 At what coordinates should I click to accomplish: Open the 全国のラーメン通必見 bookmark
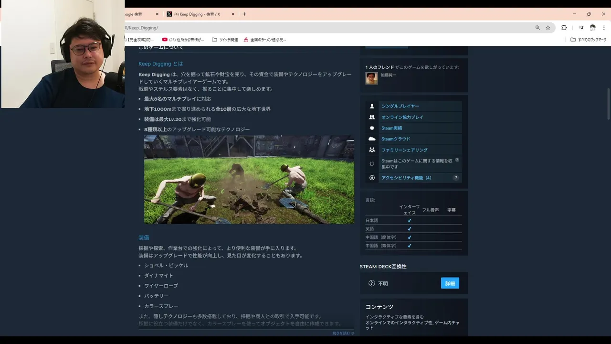click(x=265, y=40)
